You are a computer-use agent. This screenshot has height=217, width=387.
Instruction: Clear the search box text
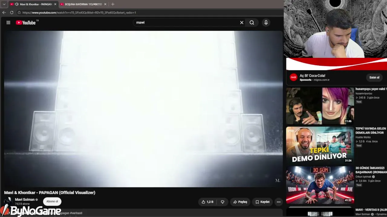242,23
